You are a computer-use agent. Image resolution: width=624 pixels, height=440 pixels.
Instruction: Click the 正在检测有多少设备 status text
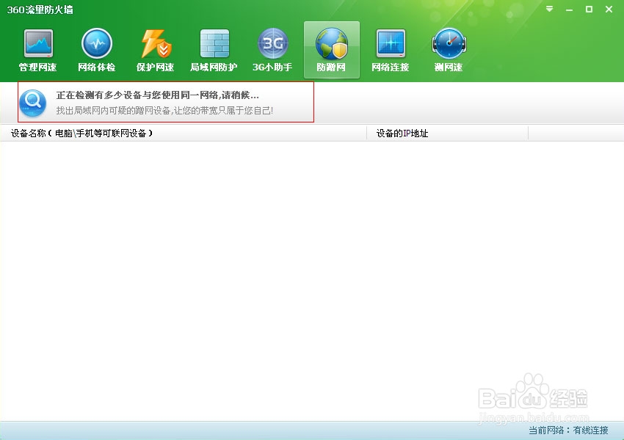158,95
